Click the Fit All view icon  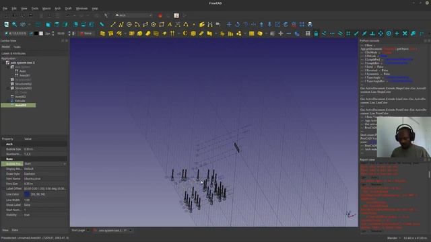pyautogui.click(x=6, y=24)
